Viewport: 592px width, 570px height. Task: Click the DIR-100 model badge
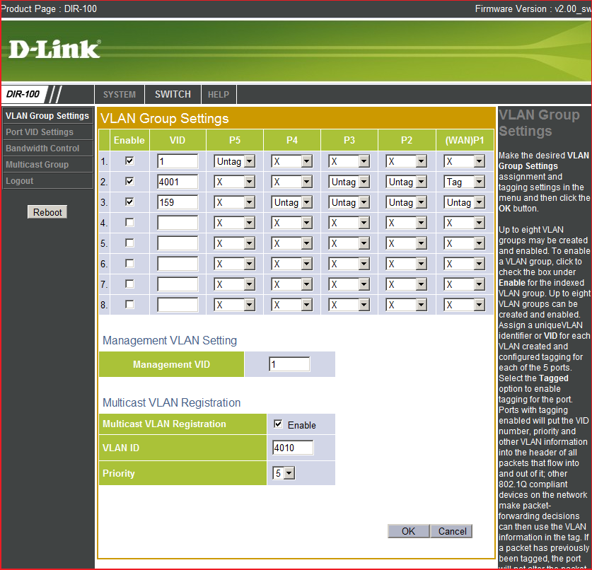24,94
